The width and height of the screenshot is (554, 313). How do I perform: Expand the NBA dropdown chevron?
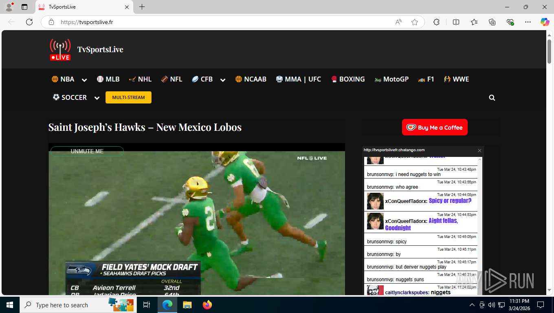(x=84, y=80)
